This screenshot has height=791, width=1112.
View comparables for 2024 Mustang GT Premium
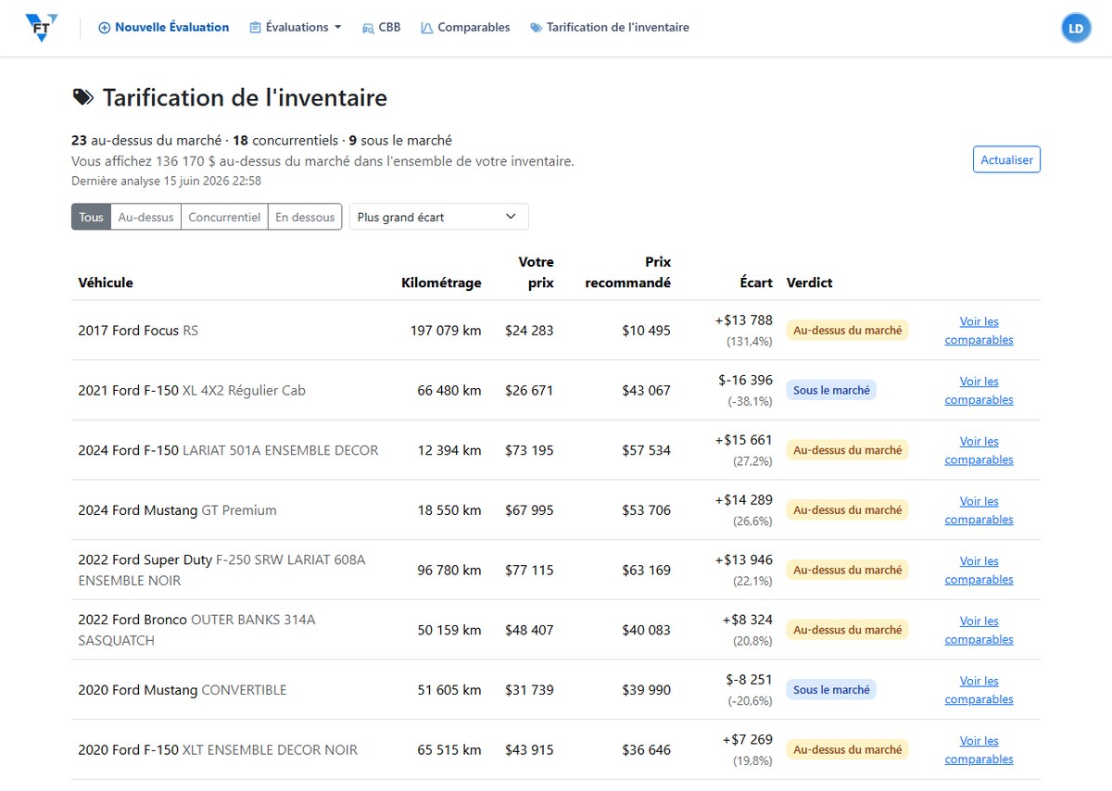(979, 510)
